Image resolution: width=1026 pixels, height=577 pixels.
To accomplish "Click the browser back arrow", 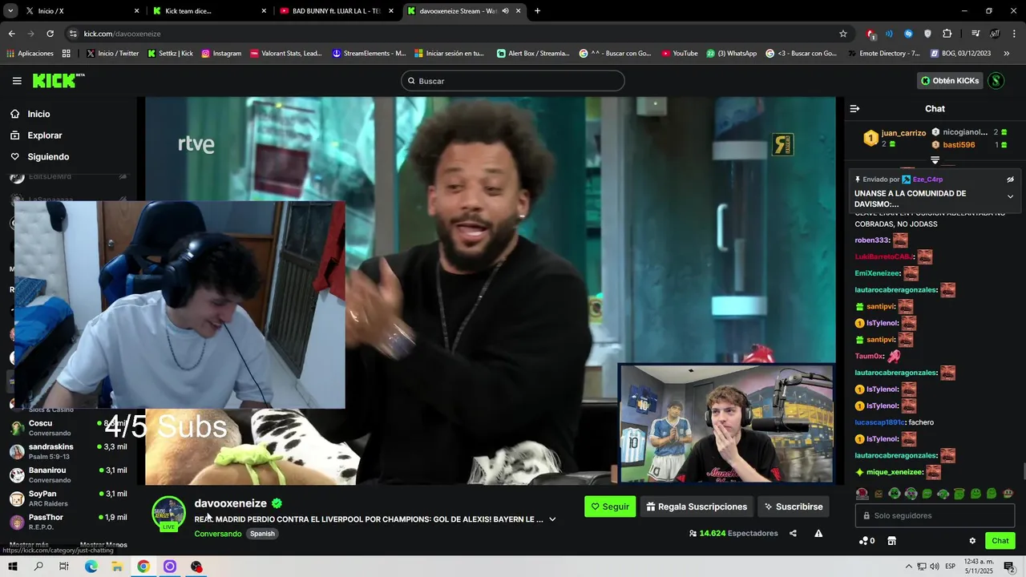I will click(11, 34).
